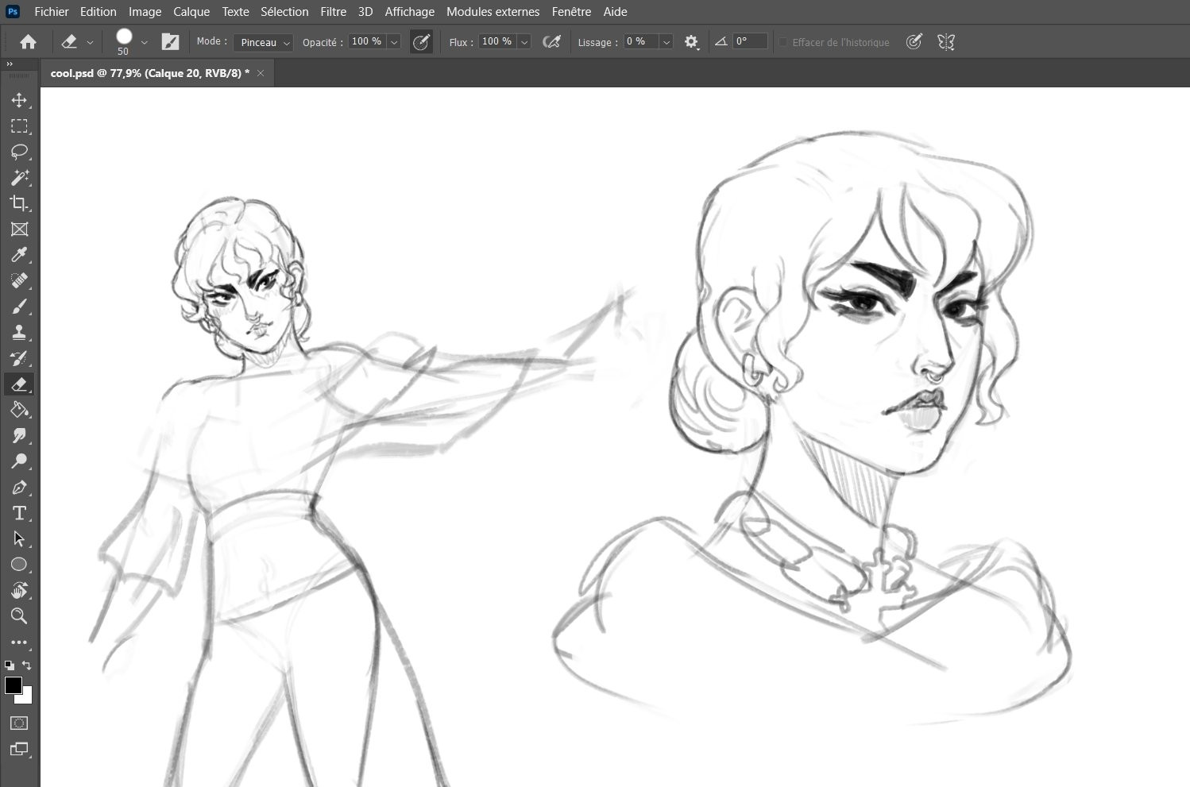Swap foreground and background colors
The width and height of the screenshot is (1190, 787).
(x=27, y=665)
